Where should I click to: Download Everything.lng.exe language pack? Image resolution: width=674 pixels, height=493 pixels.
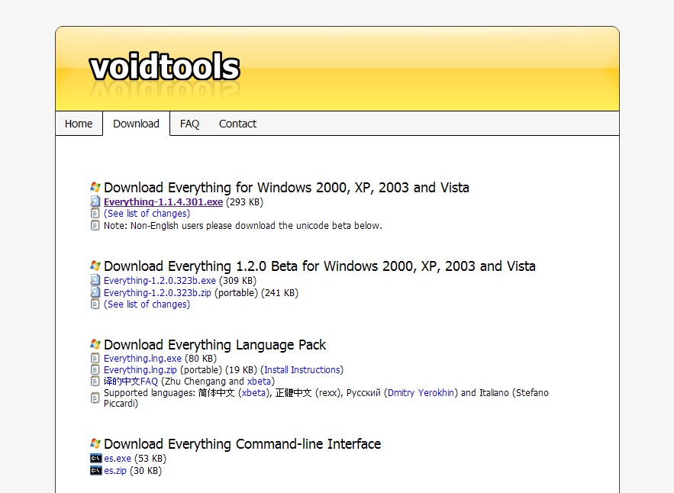[x=142, y=359]
